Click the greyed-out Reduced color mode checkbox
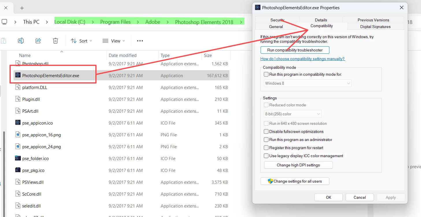 tap(266, 105)
